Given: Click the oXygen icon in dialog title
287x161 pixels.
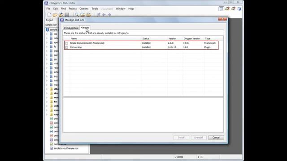Looking at the screenshot, I should (62, 20).
